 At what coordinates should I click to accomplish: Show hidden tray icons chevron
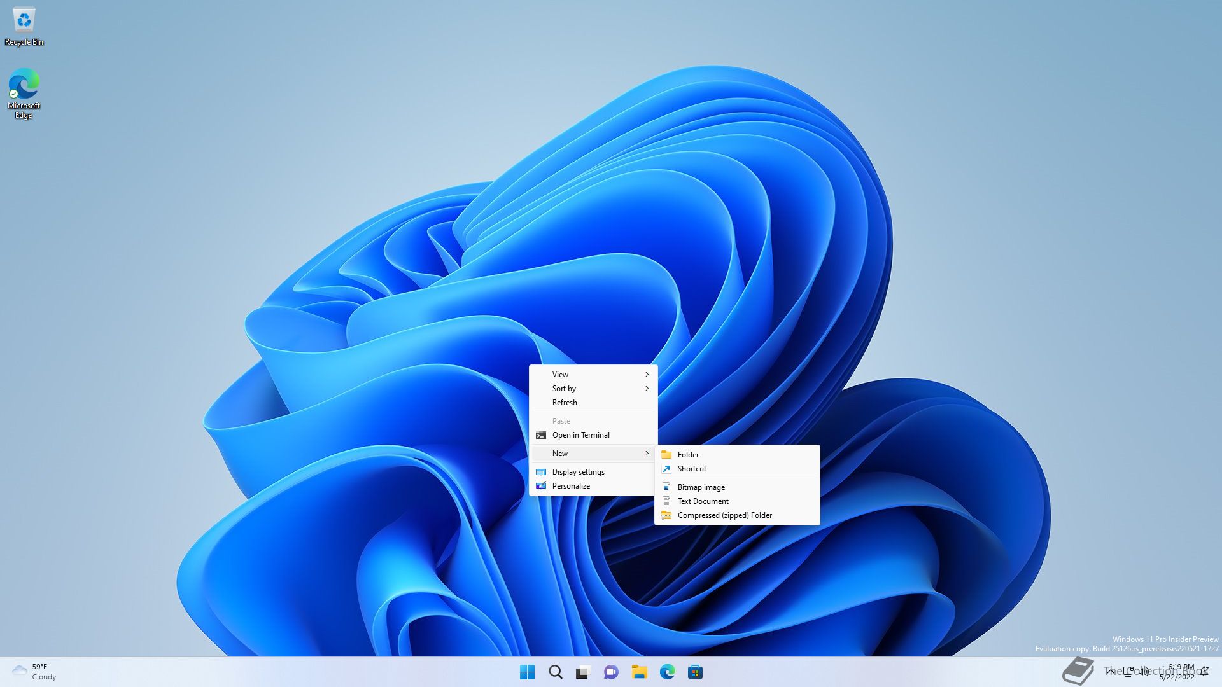[x=1110, y=671]
